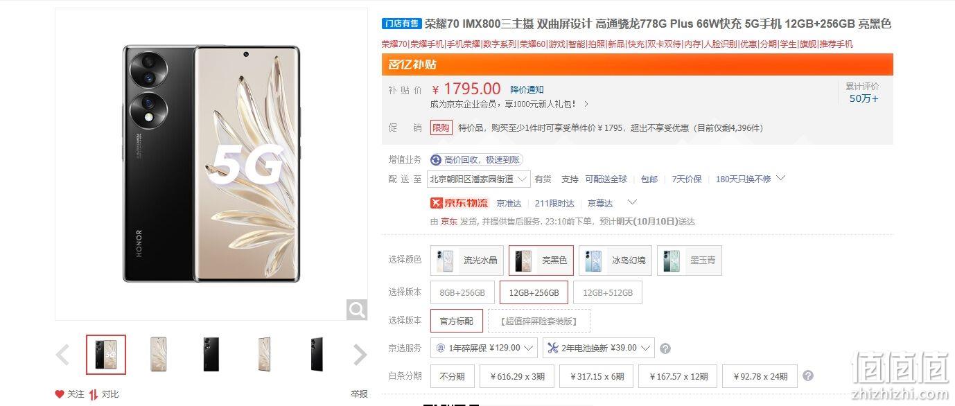Screen dimensions: 955x406
Task: Expand the 1年碎屏保 service dropdown
Action: (x=484, y=348)
